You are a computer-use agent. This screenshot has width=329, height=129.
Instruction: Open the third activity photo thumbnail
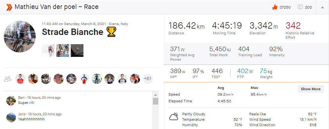point(77,51)
